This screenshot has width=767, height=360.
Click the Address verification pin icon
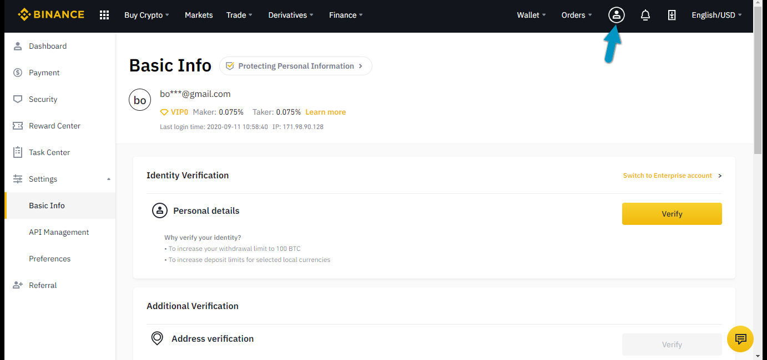click(157, 338)
